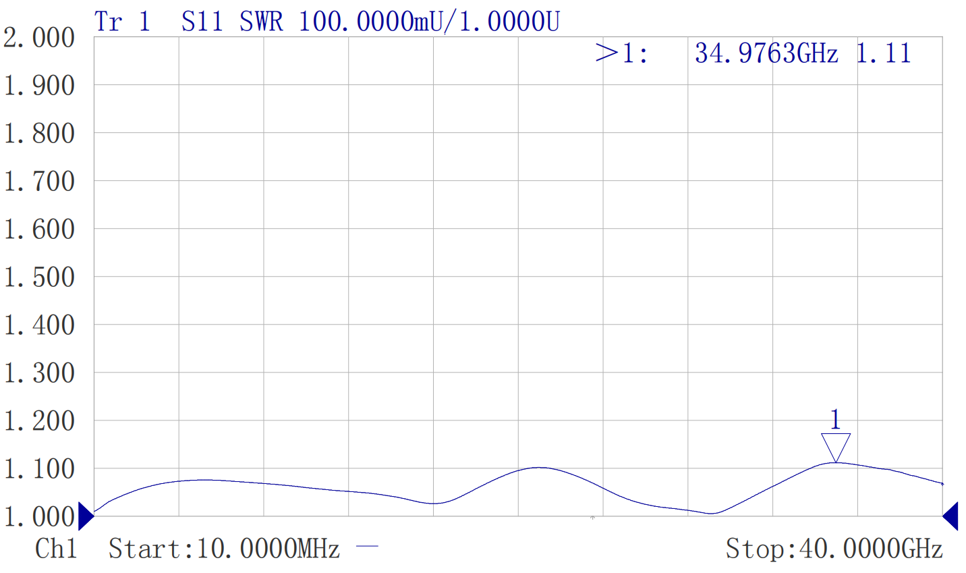Click the active marker '>' indicator

click(606, 53)
